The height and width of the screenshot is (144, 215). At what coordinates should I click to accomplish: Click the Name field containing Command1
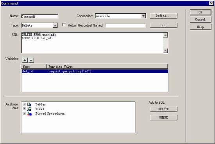pyautogui.click(x=39, y=16)
